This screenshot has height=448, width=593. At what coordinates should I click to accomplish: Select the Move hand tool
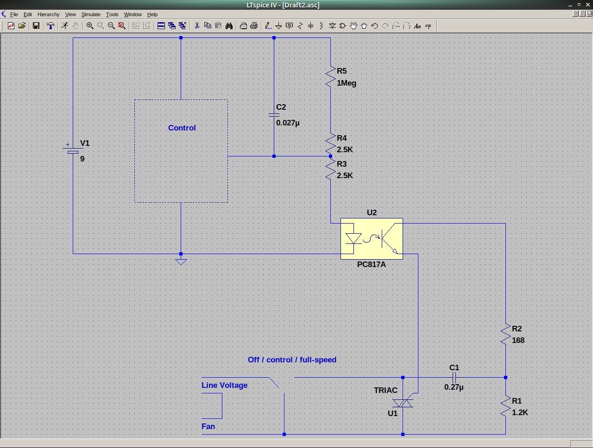(x=353, y=26)
